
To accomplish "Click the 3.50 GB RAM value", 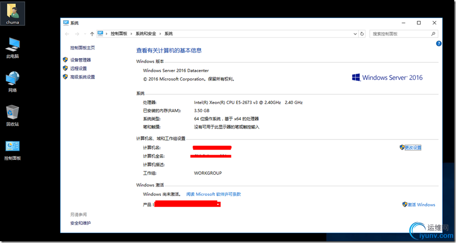I will point(202,111).
